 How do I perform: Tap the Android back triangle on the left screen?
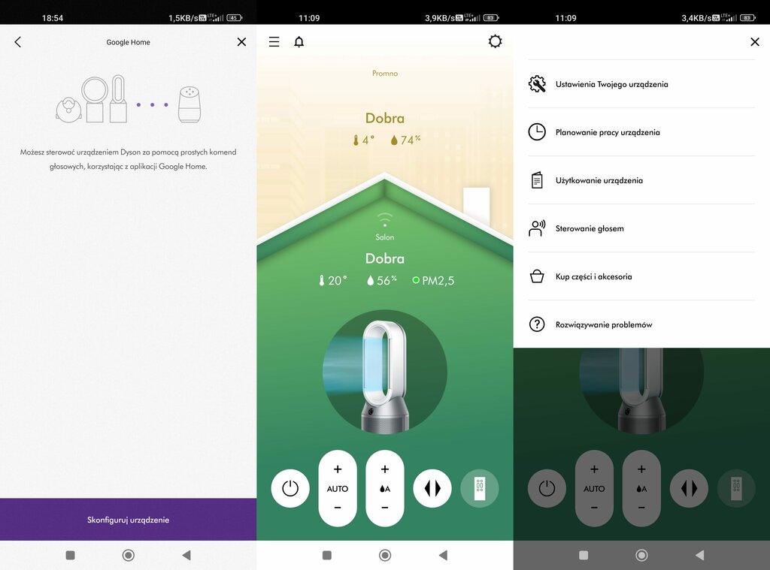tap(186, 555)
